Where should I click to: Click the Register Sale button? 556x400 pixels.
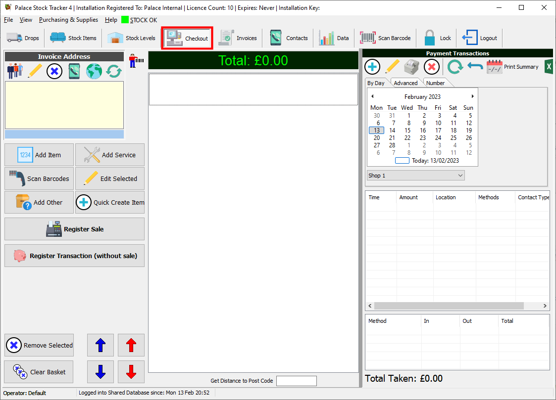(x=74, y=229)
